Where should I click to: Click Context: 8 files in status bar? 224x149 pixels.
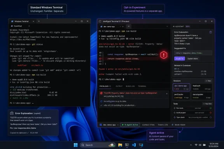tap(148, 125)
